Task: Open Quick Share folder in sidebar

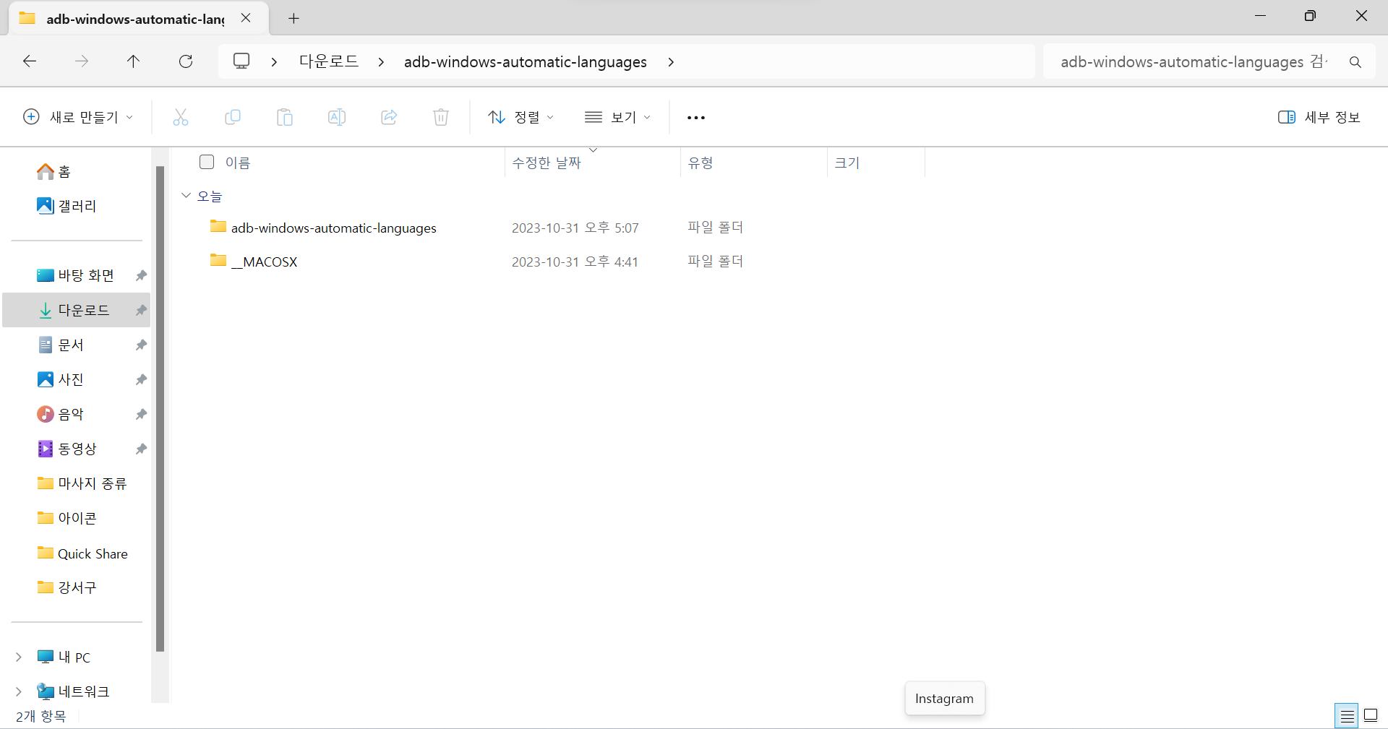Action: point(82,553)
